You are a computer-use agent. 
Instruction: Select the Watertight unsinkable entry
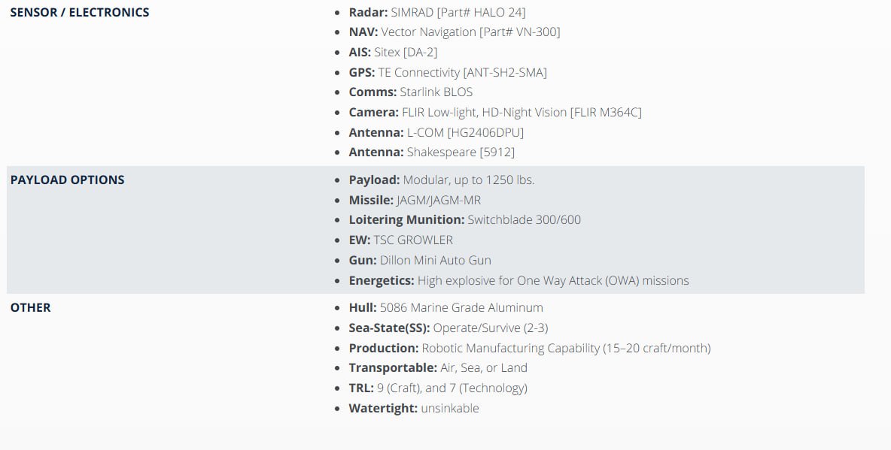coord(413,408)
